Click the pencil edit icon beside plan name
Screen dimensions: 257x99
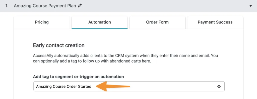pos(80,6)
